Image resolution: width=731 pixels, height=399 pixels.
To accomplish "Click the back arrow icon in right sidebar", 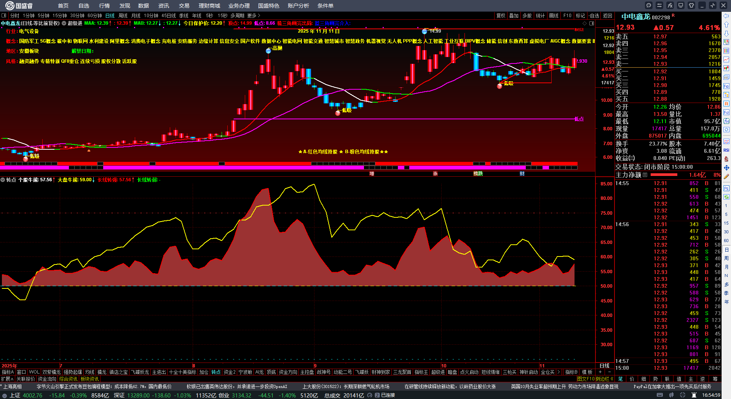I will [x=726, y=16].
